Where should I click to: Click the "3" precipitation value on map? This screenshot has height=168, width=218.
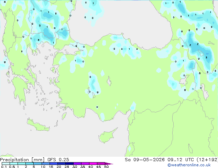point(206,57)
